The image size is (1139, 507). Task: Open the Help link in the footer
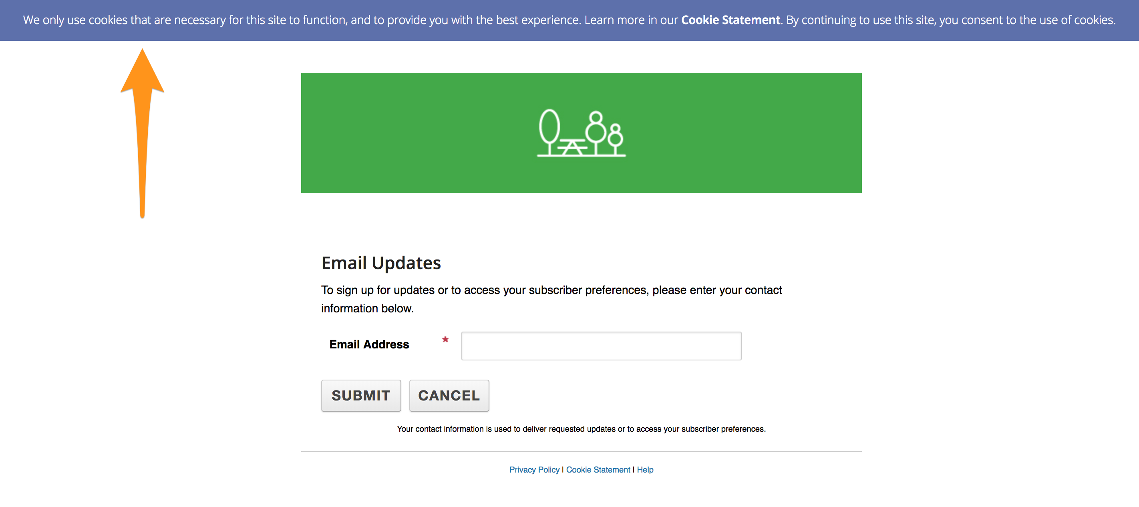645,469
